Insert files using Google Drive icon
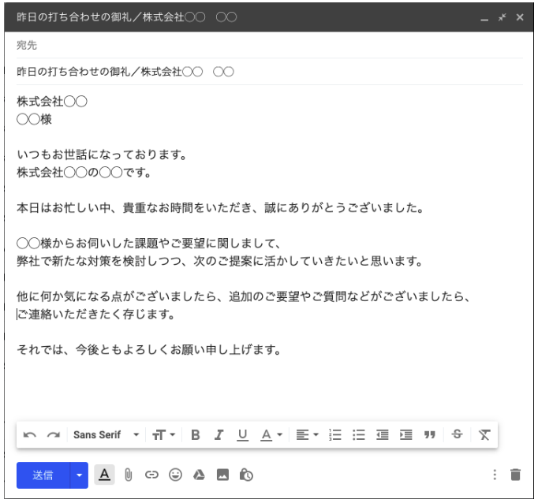The height and width of the screenshot is (499, 538). tap(199, 475)
